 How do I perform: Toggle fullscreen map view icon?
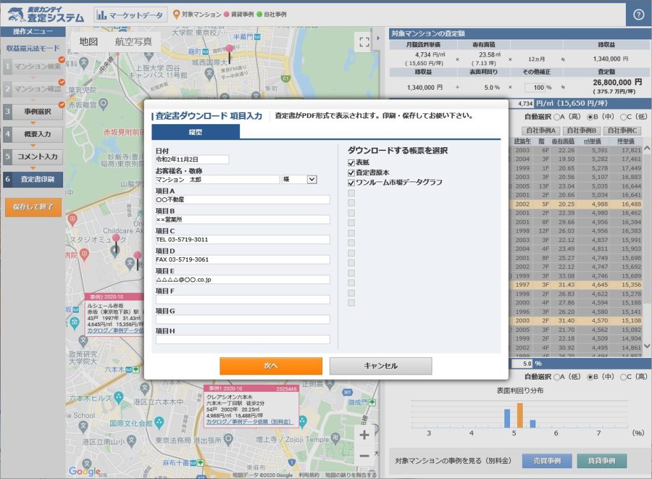(x=364, y=42)
